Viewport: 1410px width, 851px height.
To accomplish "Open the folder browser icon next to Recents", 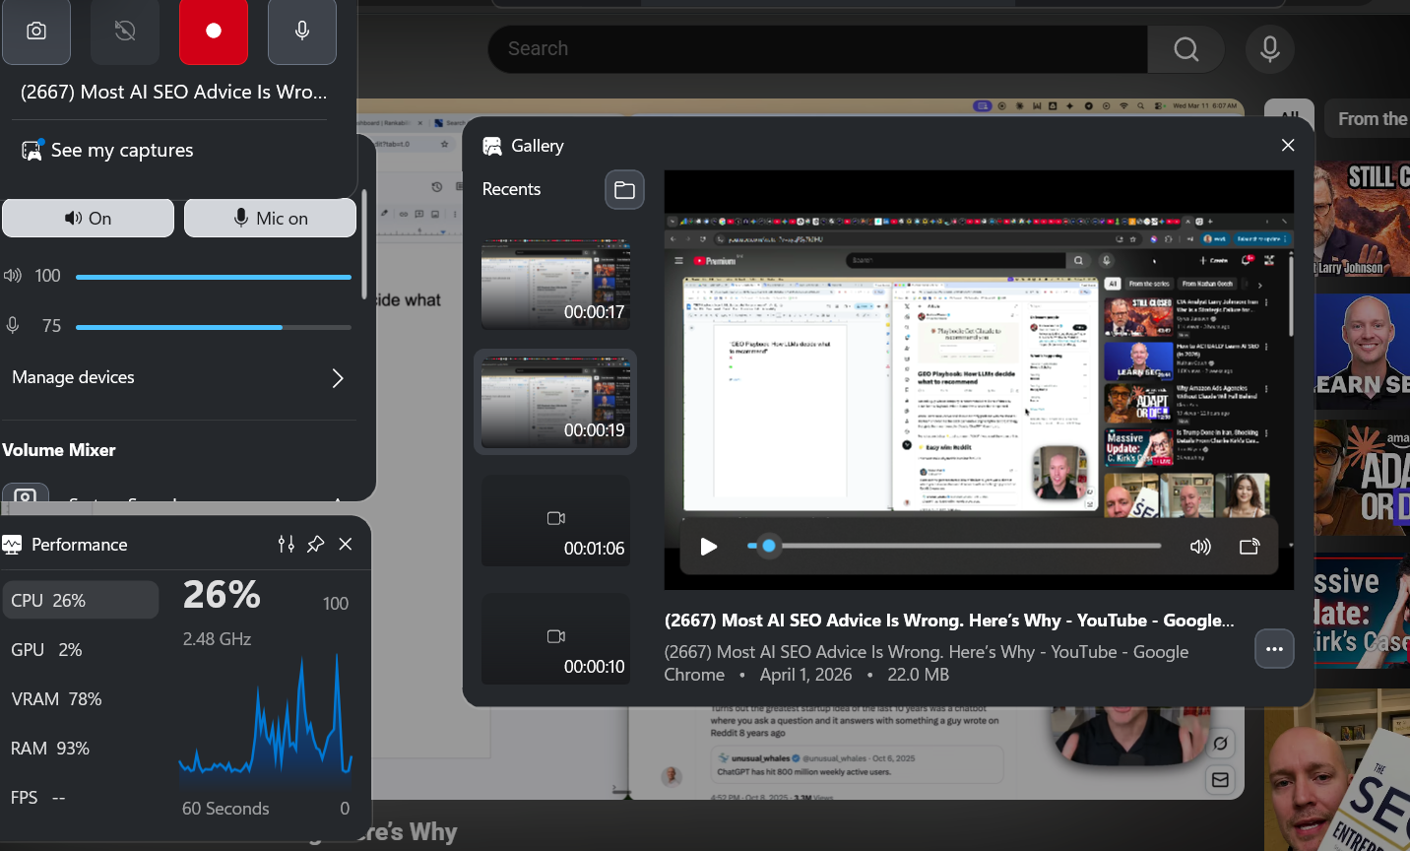I will click(x=624, y=189).
